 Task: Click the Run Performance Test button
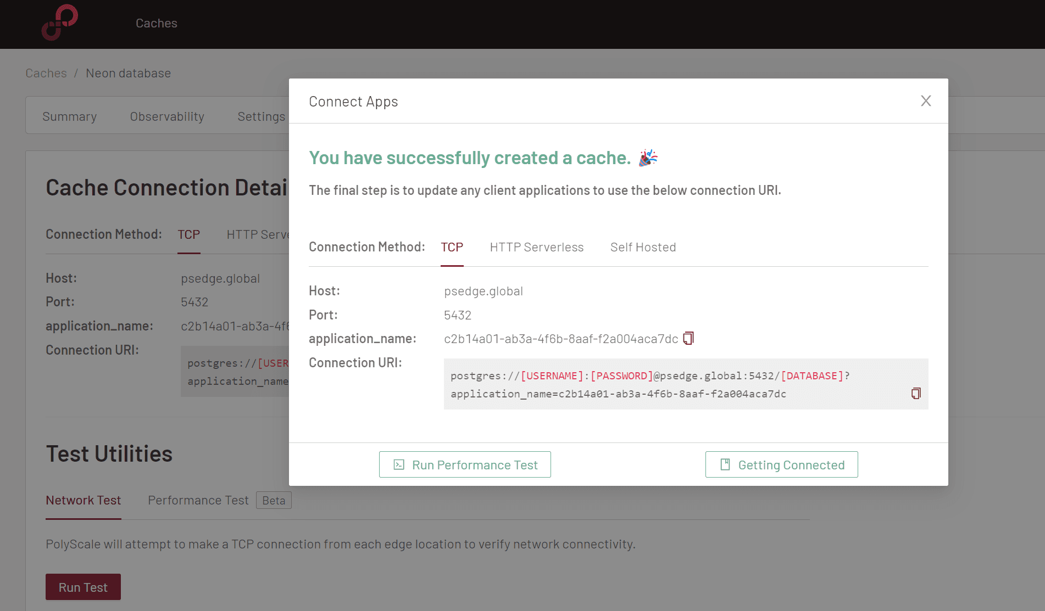464,464
